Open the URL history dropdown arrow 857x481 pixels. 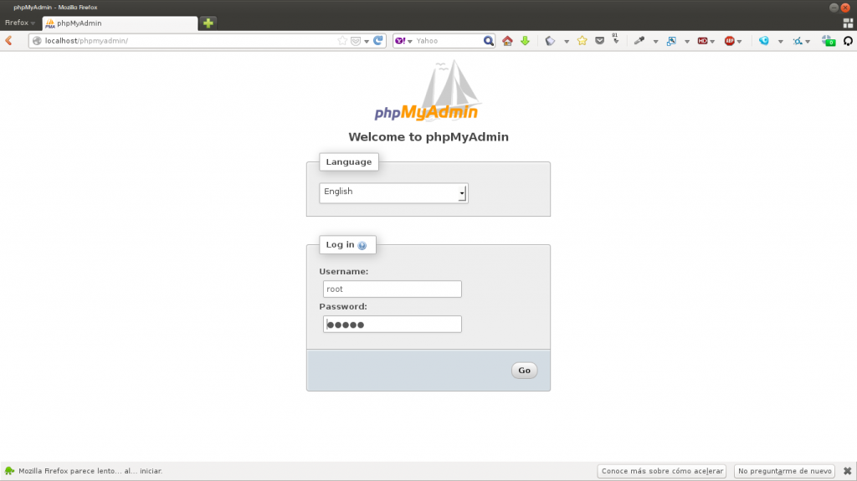367,41
